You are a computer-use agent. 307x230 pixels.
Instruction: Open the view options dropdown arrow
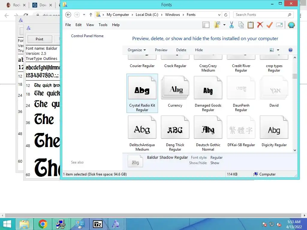click(278, 50)
